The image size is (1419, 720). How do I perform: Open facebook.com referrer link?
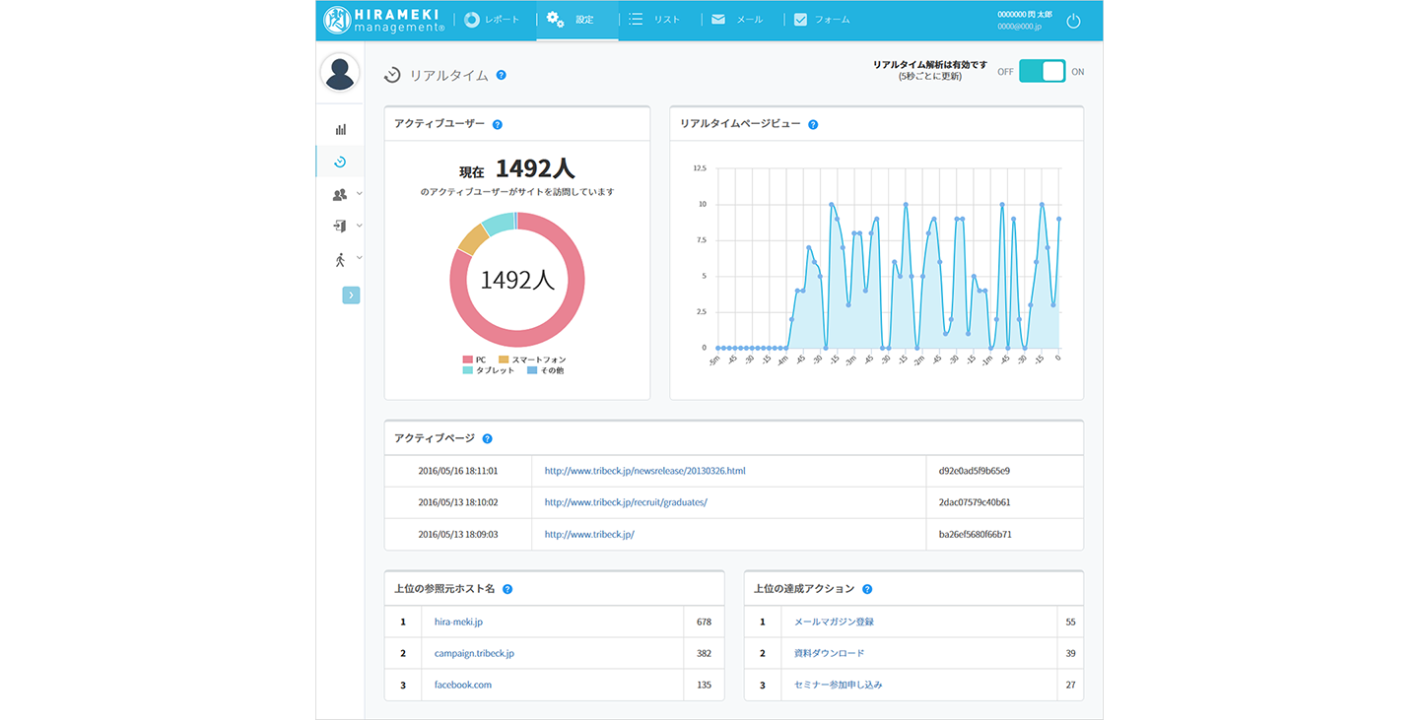tap(462, 685)
